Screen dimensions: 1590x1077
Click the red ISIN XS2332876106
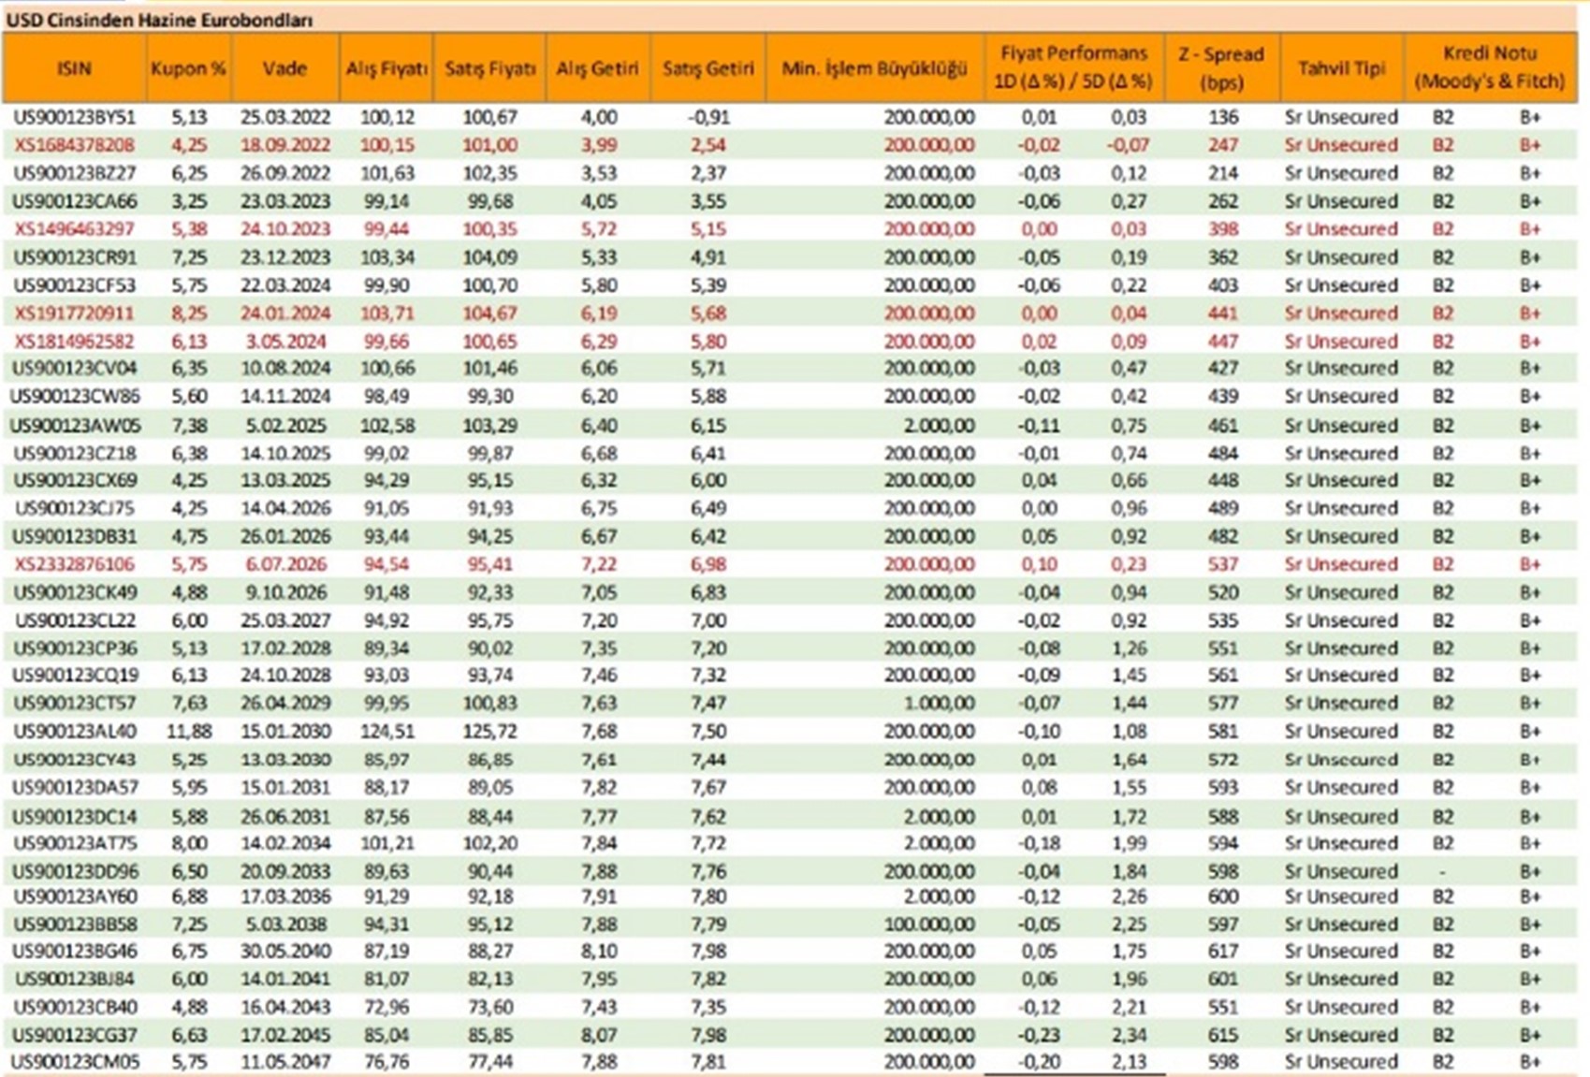[74, 564]
